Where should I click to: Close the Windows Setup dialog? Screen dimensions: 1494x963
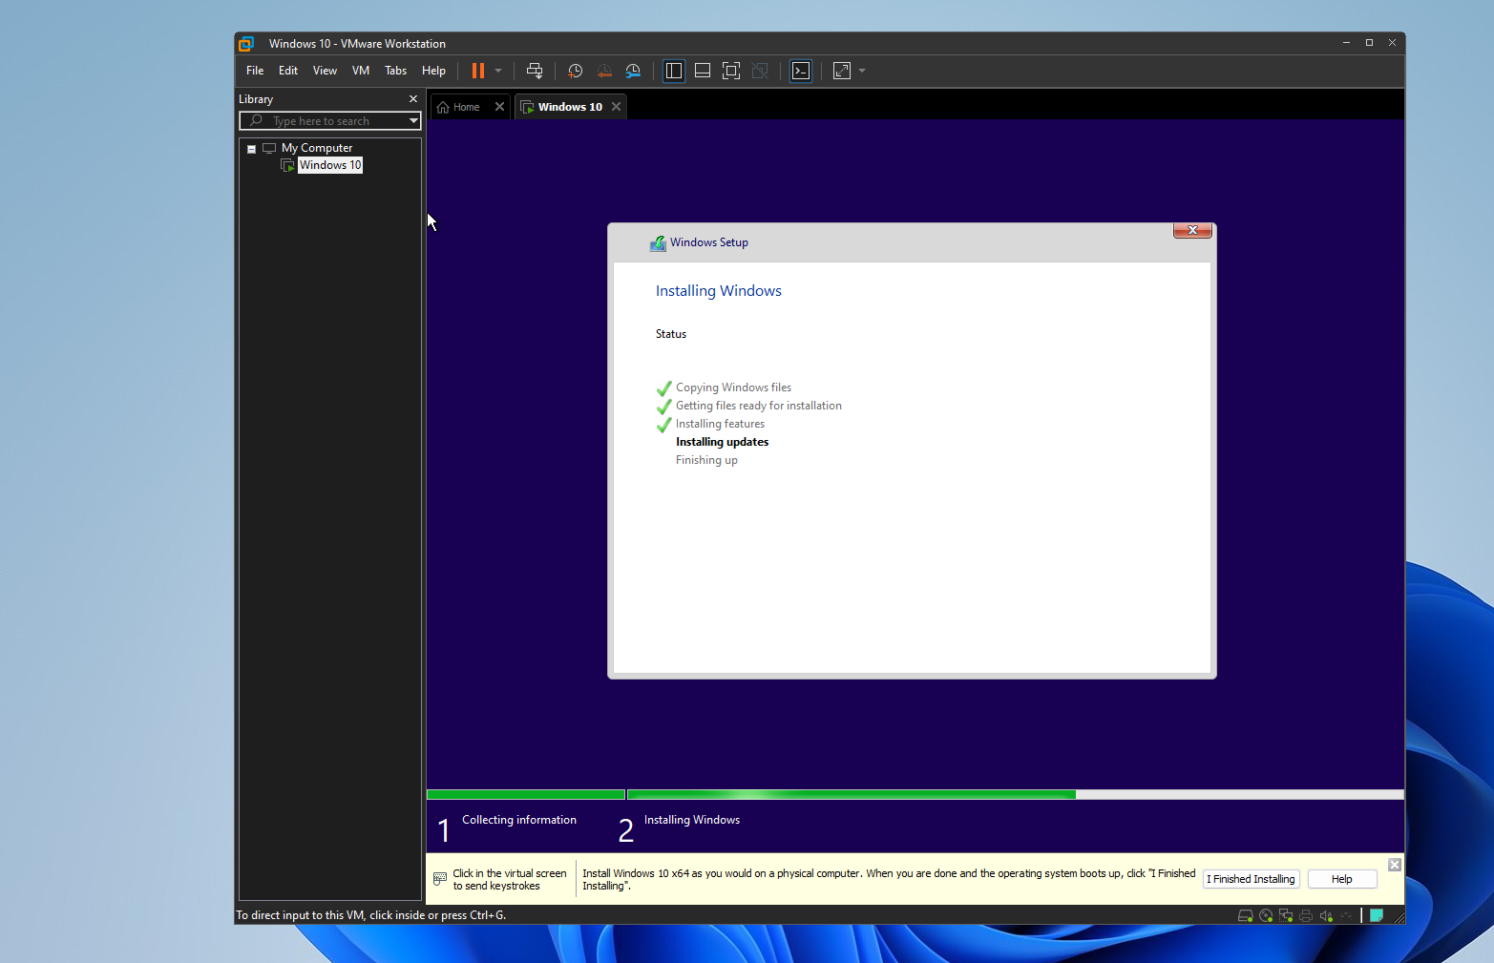(x=1192, y=230)
